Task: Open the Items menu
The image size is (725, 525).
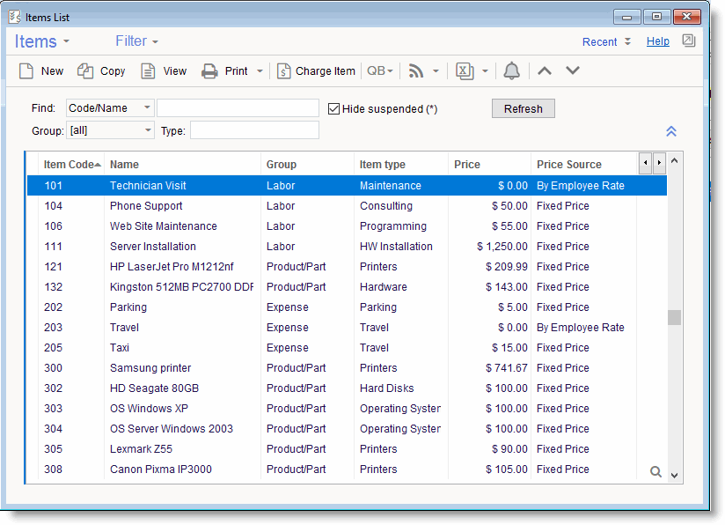Action: coord(41,41)
